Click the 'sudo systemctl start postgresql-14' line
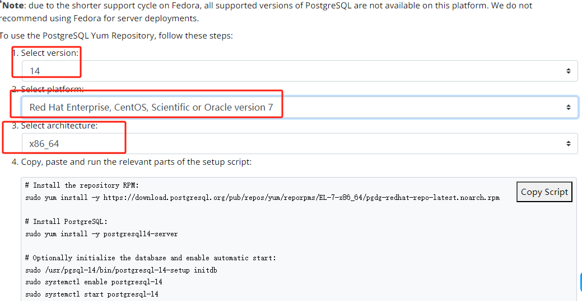This screenshot has width=582, height=301. [92, 294]
